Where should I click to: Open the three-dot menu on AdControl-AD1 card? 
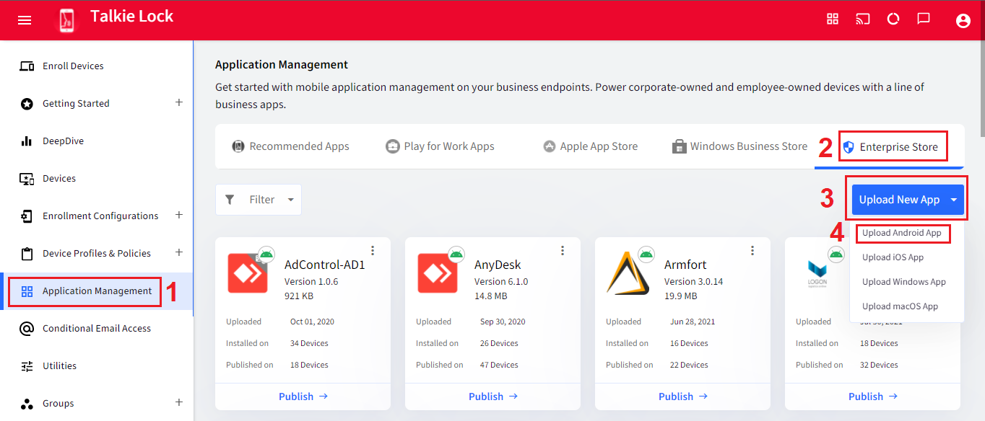373,250
